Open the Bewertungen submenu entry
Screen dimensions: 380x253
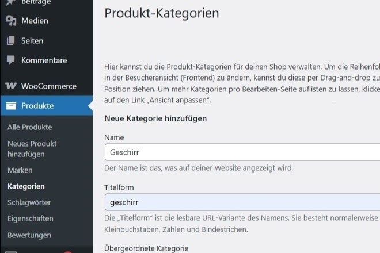click(x=29, y=235)
